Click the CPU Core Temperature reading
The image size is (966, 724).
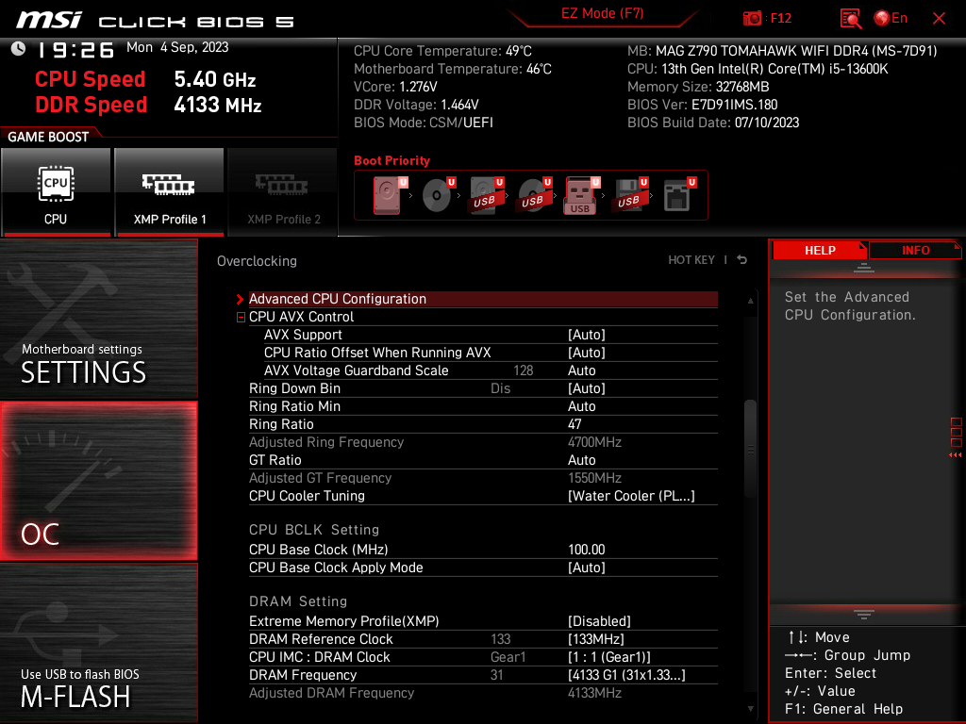[x=442, y=51]
